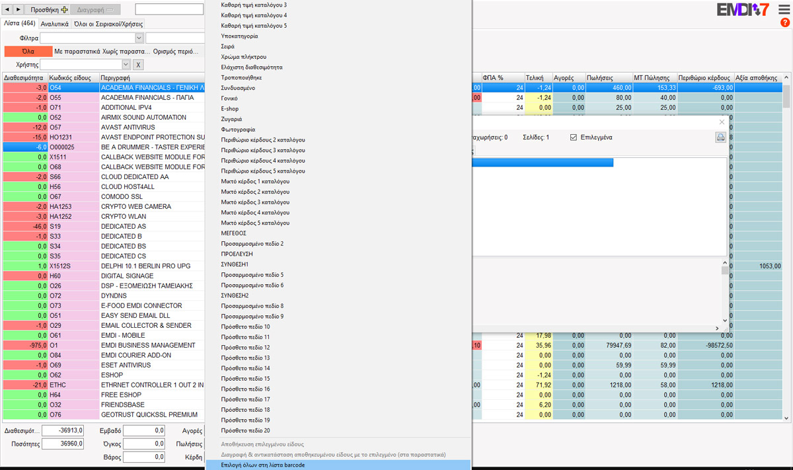Click the top search input field
The width and height of the screenshot is (793, 470).
[169, 10]
